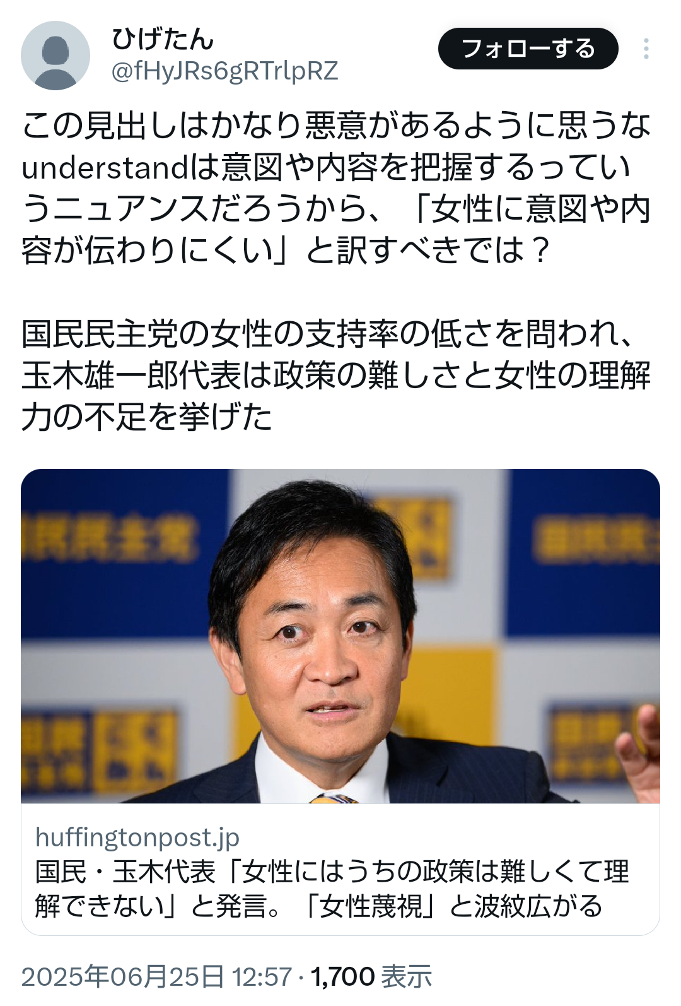Click the yellow striped tie in the photo
The height and width of the screenshot is (1006, 681).
click(x=334, y=798)
